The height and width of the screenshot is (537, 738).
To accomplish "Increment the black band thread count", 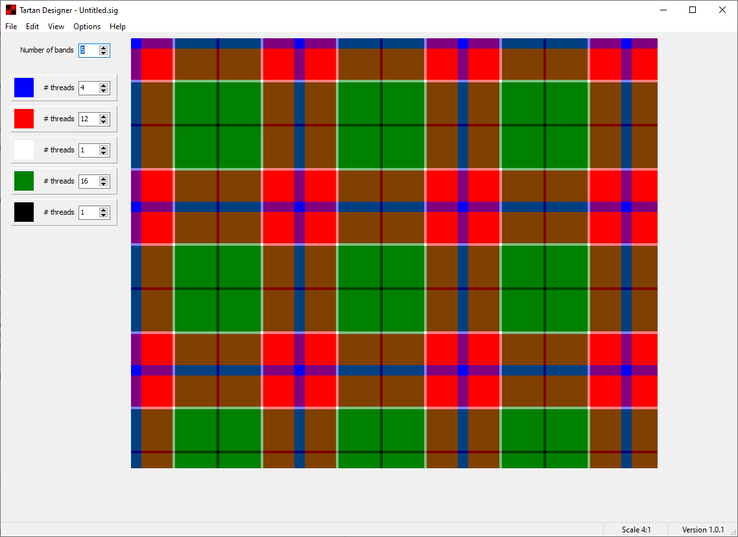I will coord(104,209).
